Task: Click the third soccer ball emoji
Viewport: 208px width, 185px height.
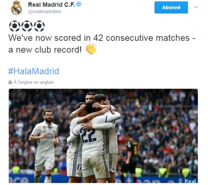Action: coord(39,26)
